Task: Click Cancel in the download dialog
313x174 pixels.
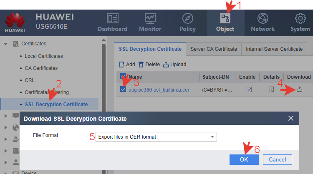Action: point(277,159)
